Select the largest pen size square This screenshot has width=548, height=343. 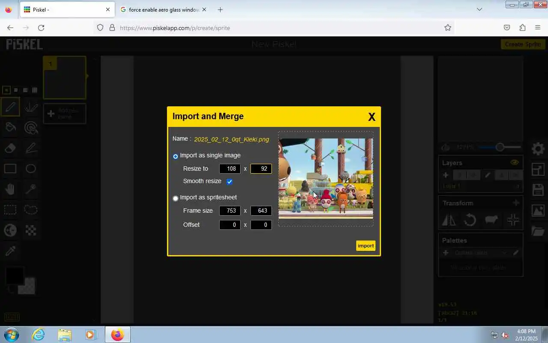(35, 90)
